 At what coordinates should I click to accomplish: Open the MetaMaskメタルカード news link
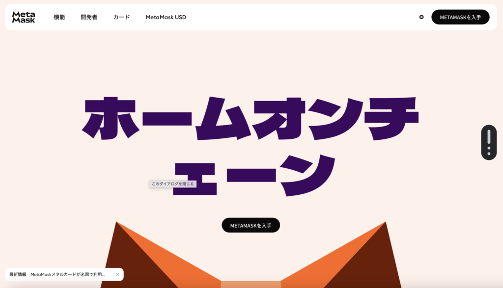[x=68, y=275]
